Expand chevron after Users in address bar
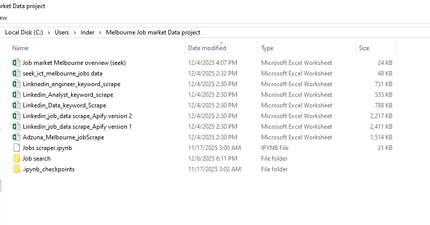This screenshot has width=430, height=225. (x=75, y=32)
